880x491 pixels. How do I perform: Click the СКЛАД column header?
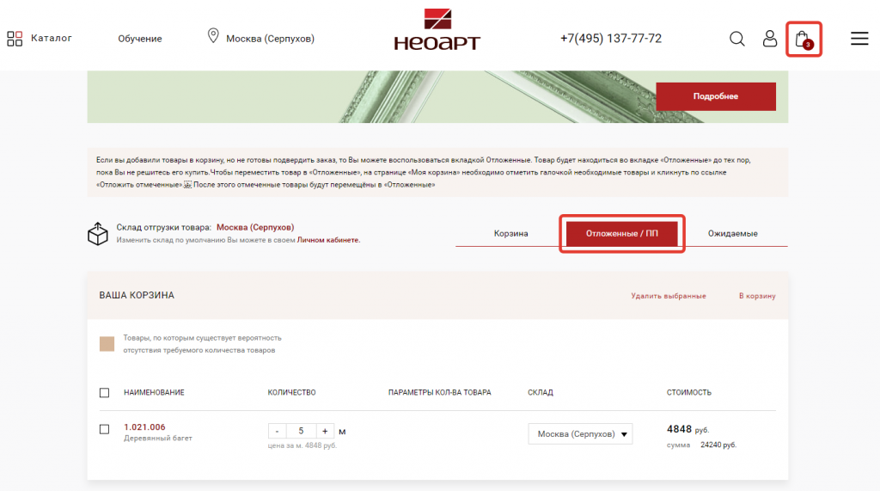pyautogui.click(x=541, y=392)
